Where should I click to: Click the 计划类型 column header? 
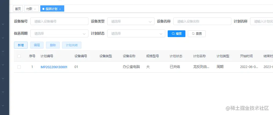tap(223, 56)
